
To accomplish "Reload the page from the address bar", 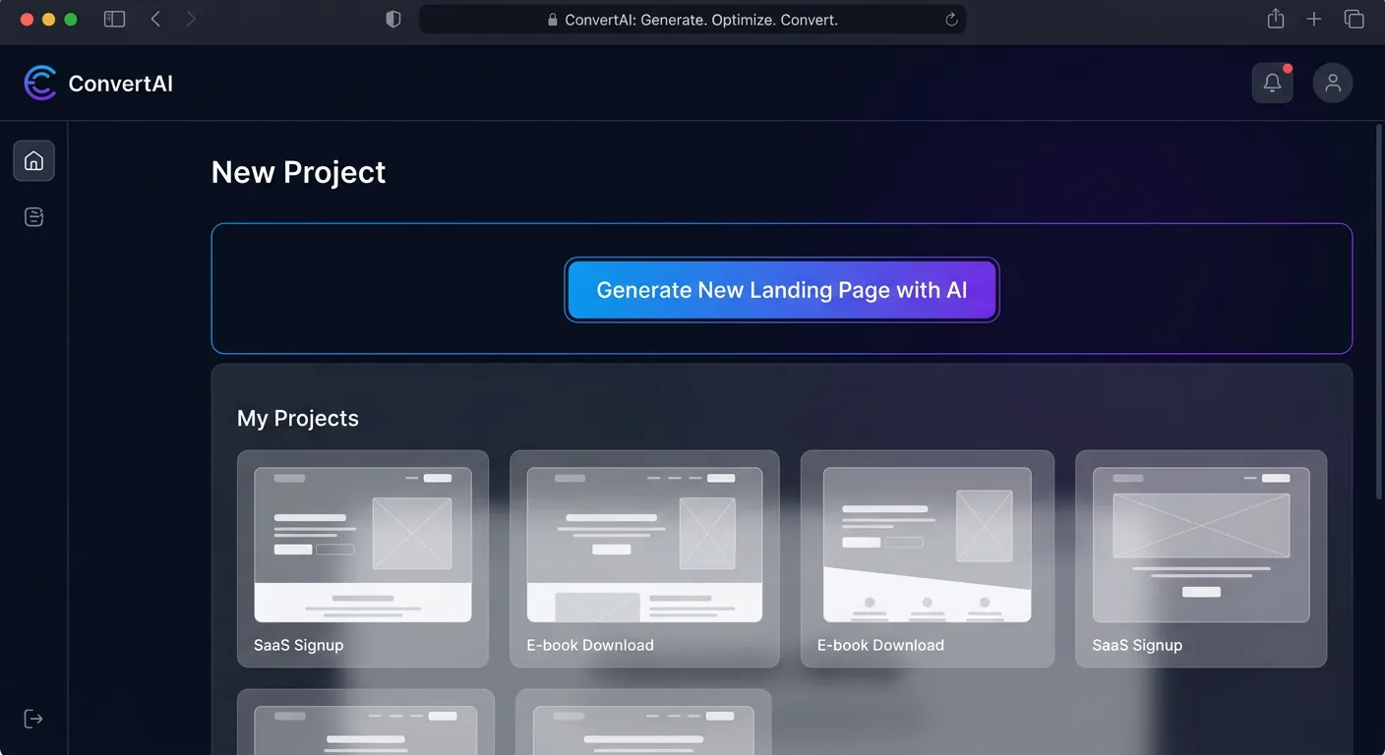I will click(951, 20).
